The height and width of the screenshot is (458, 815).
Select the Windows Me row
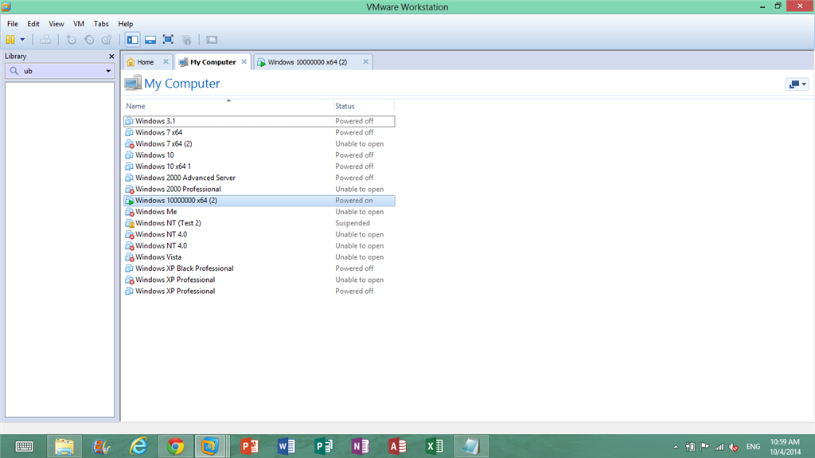click(x=259, y=212)
